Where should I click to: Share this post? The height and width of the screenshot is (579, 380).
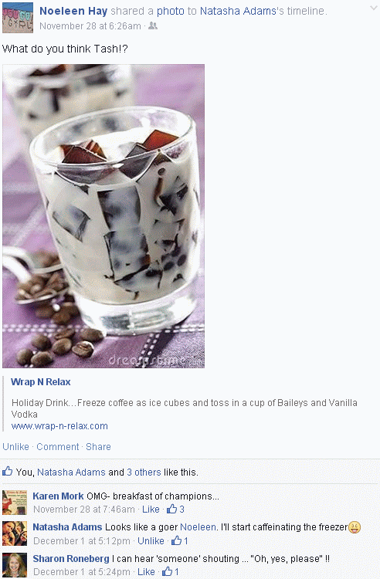[98, 447]
